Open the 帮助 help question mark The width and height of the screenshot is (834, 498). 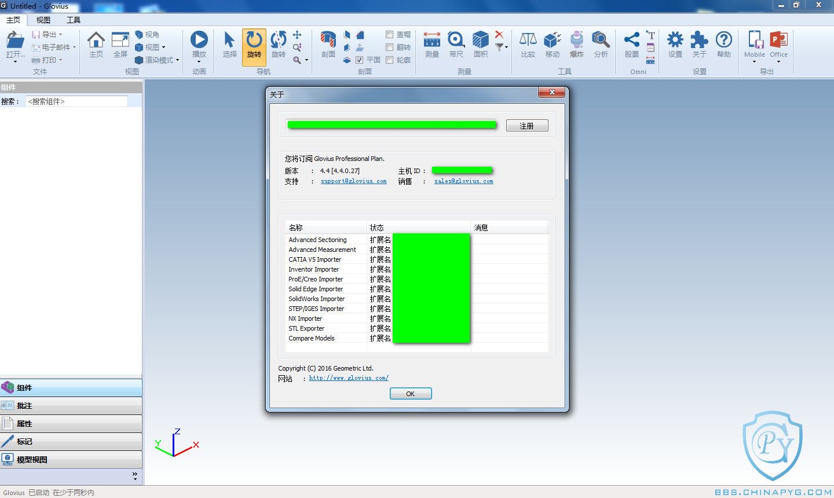724,40
